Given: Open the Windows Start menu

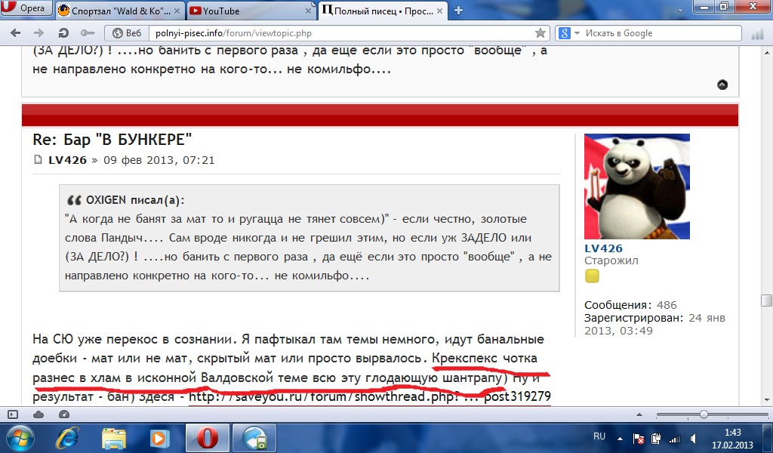Looking at the screenshot, I should (19, 438).
